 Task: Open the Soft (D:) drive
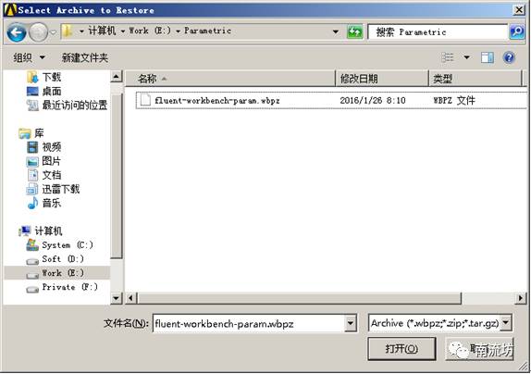point(56,259)
